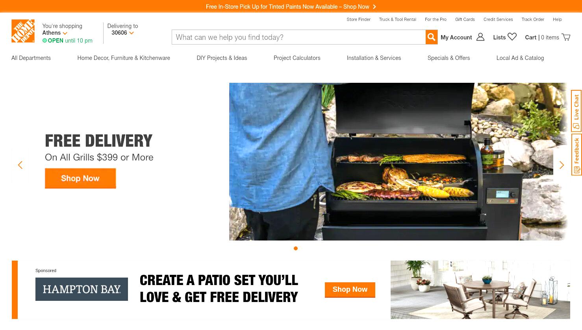Open Live Chat side tab
This screenshot has width=582, height=330.
point(576,111)
